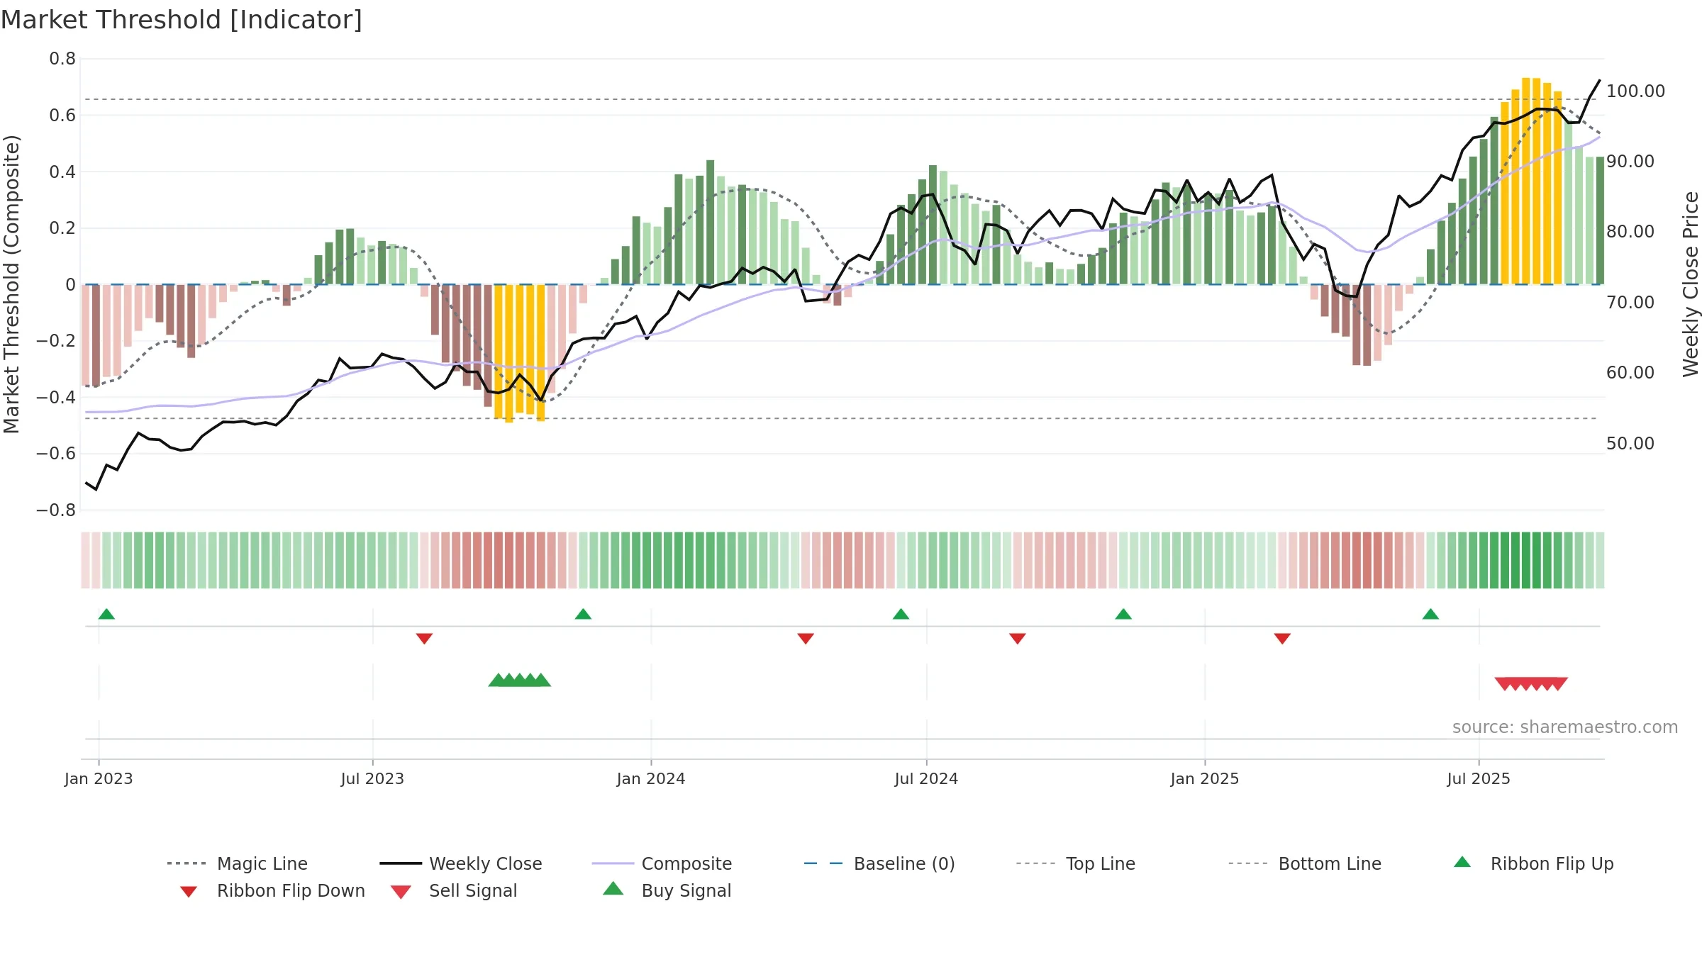Toggle the Ribbon Flip Up legend entry
1702x957 pixels.
pos(1533,863)
